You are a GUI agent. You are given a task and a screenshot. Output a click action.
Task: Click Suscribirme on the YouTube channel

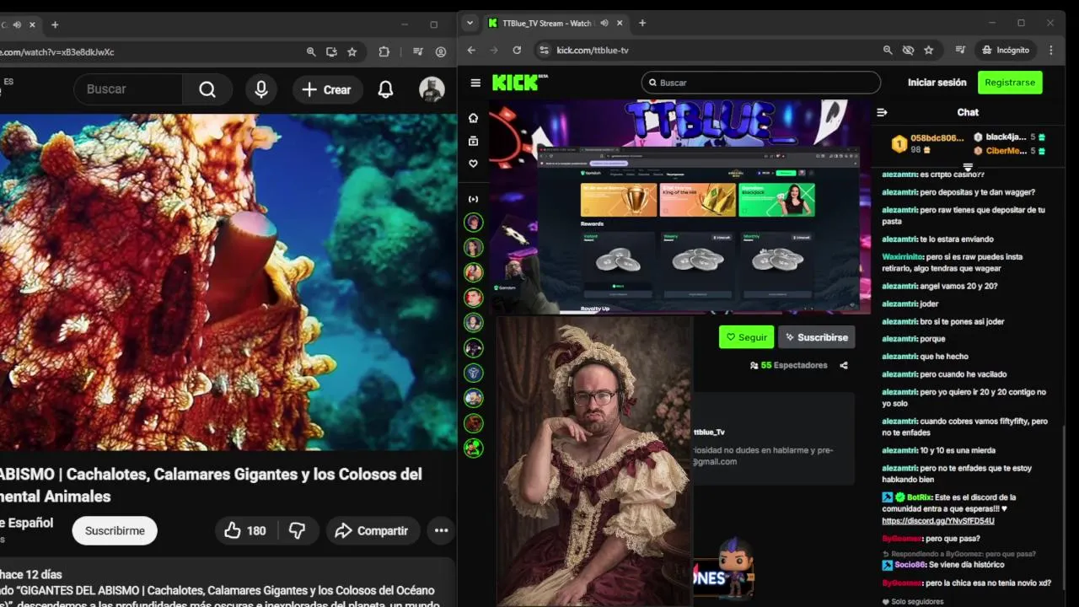(115, 530)
